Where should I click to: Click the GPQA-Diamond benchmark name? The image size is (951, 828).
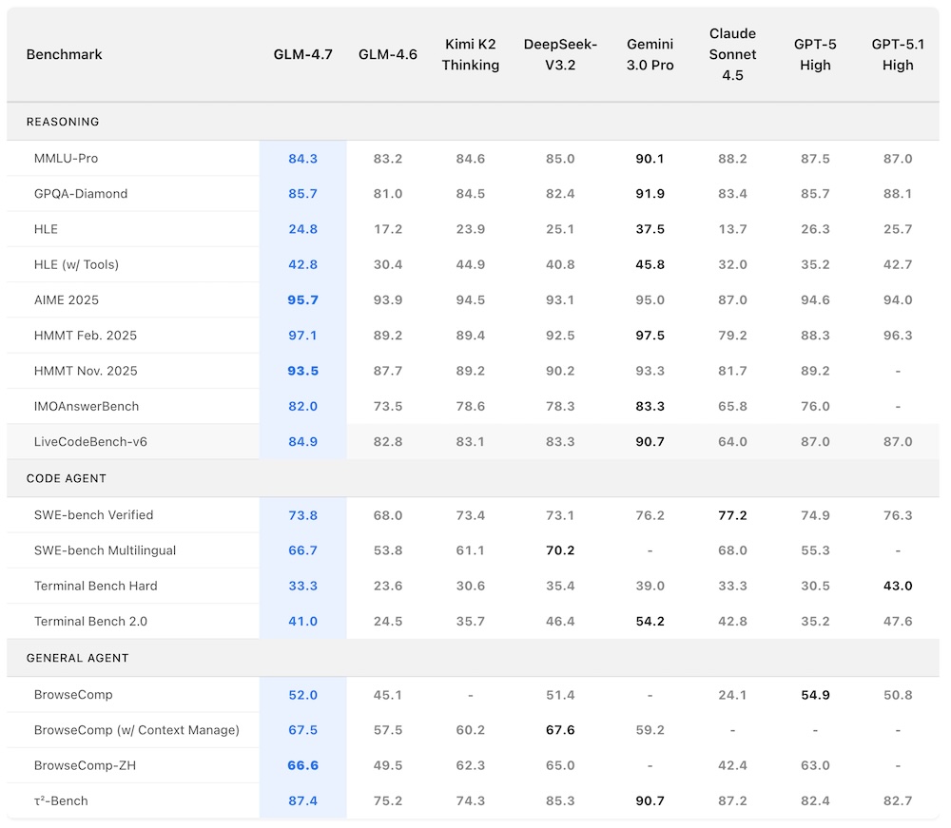tap(81, 194)
